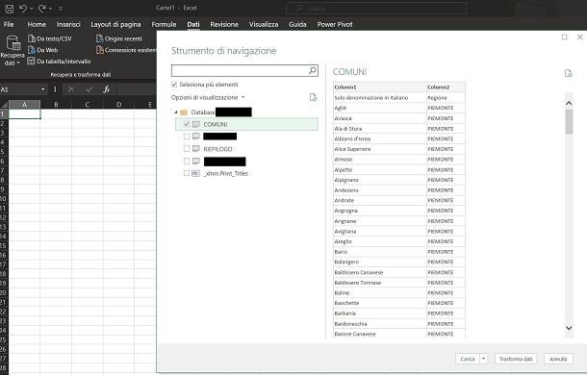Click the Save icon in the title bar

(x=9, y=9)
